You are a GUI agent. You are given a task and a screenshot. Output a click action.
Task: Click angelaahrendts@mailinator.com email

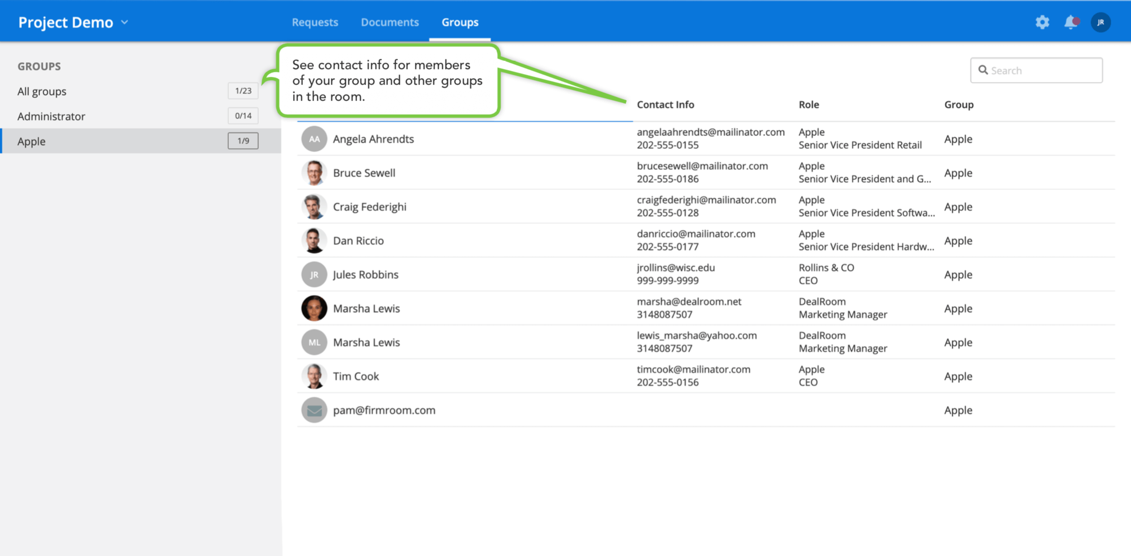tap(710, 132)
